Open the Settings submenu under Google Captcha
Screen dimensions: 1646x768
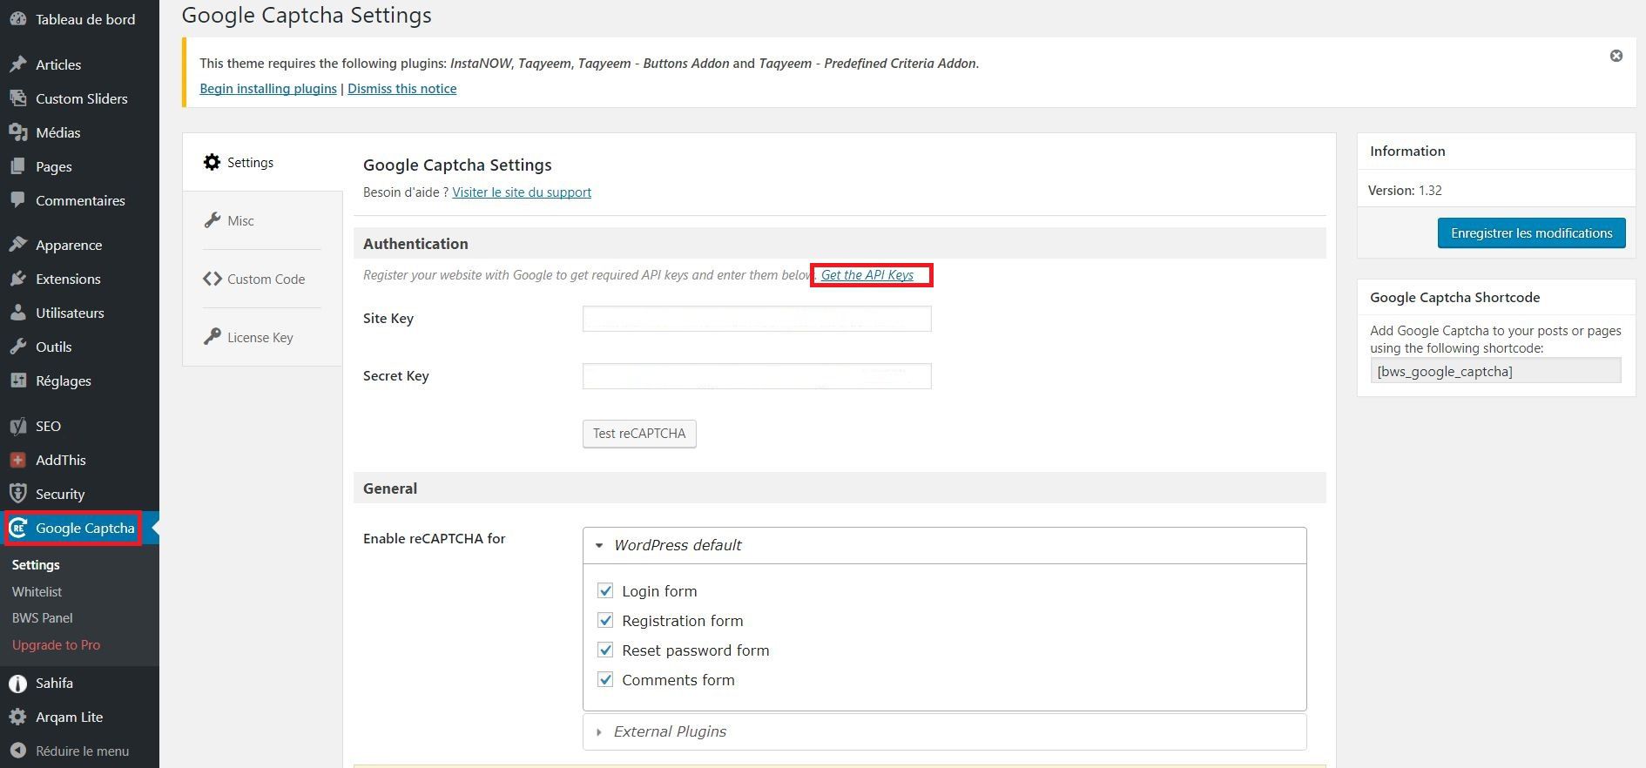point(36,565)
